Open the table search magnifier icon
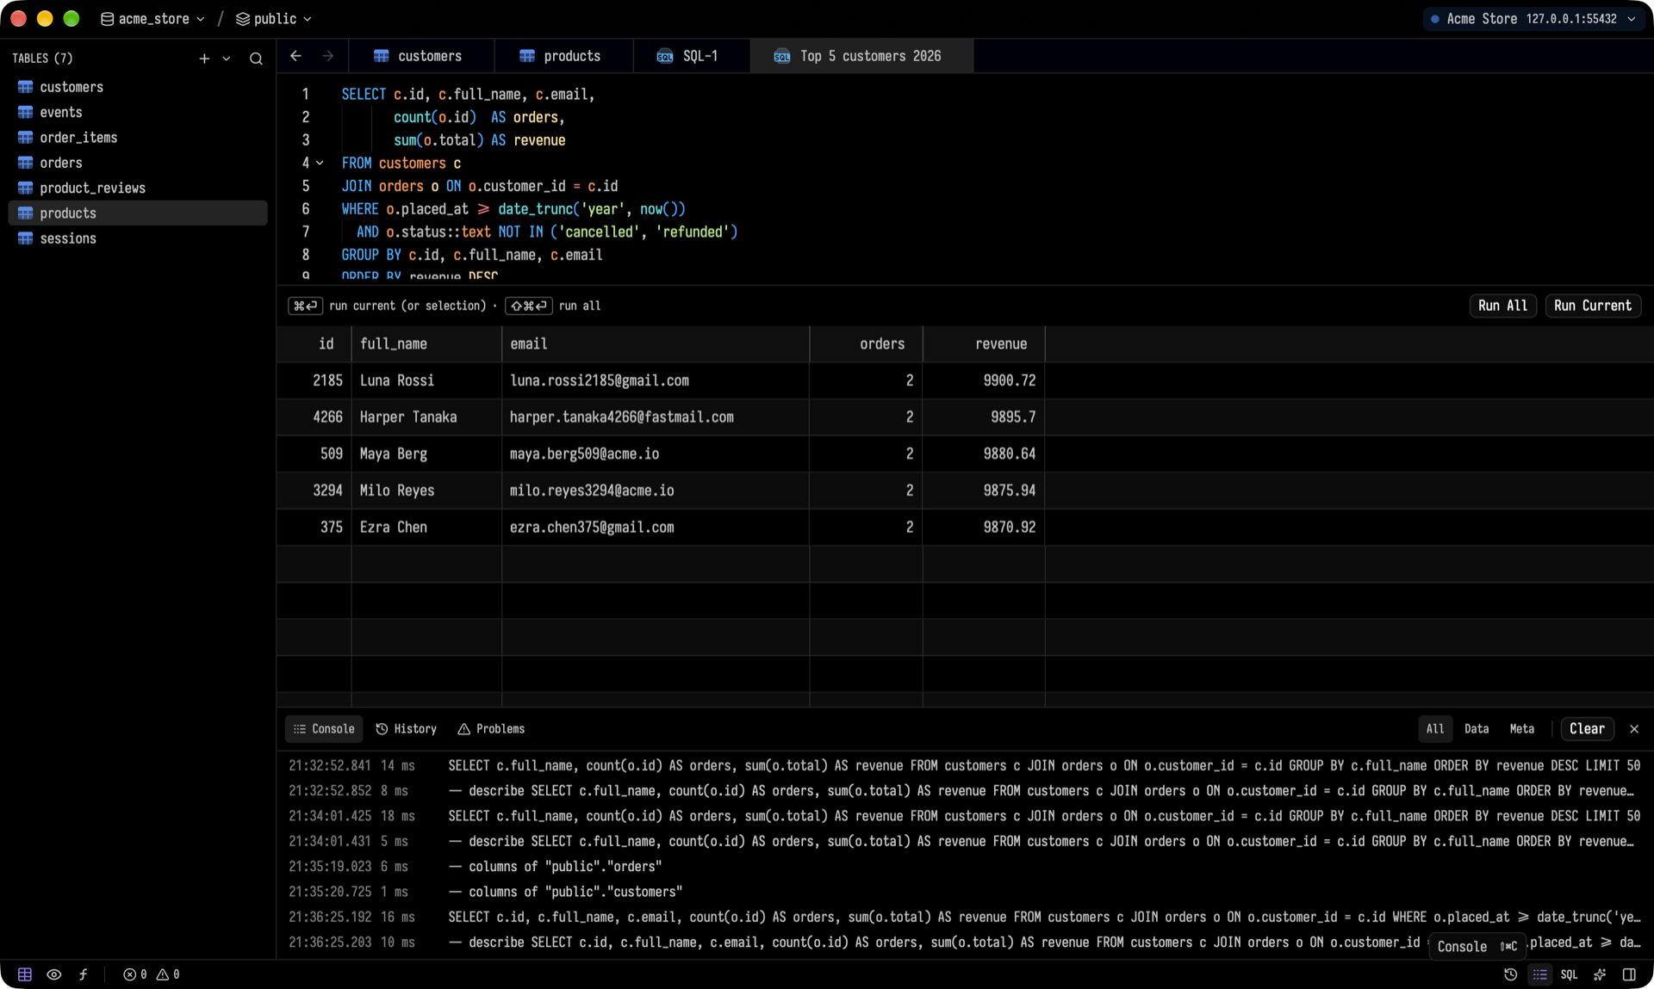 point(256,59)
